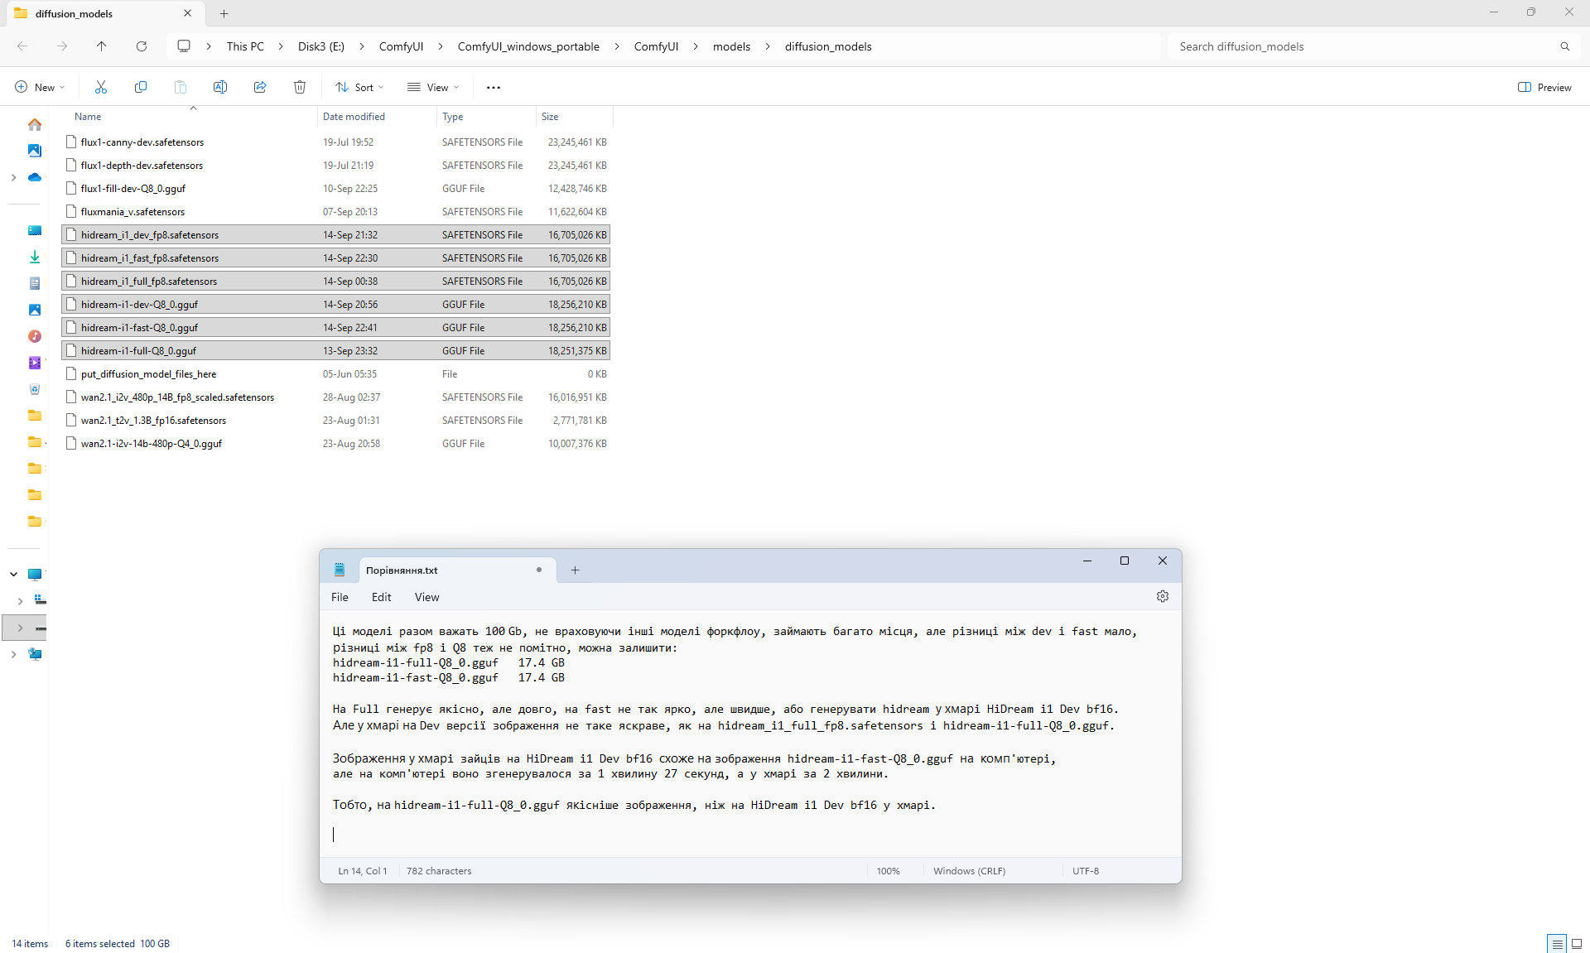Go up one folder with up arrow

click(x=102, y=46)
